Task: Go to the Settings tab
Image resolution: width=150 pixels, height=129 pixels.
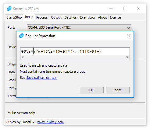Action: (x=71, y=17)
